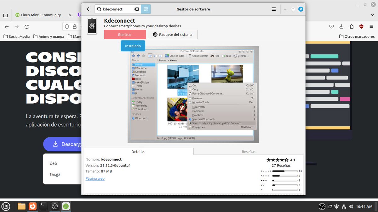Click the Instalado label
Image resolution: width=378 pixels, height=212 pixels.
click(x=133, y=46)
